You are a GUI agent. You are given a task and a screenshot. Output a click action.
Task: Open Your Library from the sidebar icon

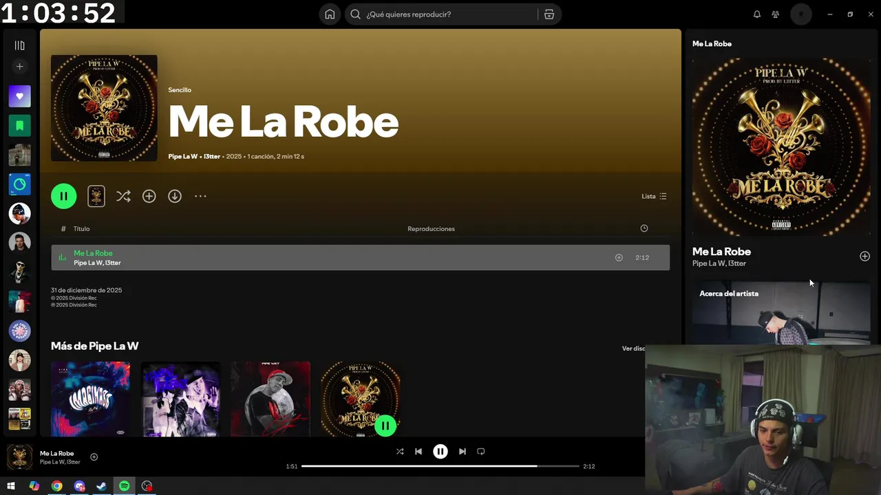pyautogui.click(x=19, y=45)
